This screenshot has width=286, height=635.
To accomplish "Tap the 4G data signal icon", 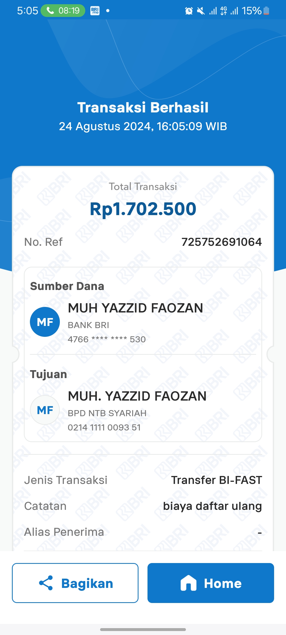I will 224,11.
